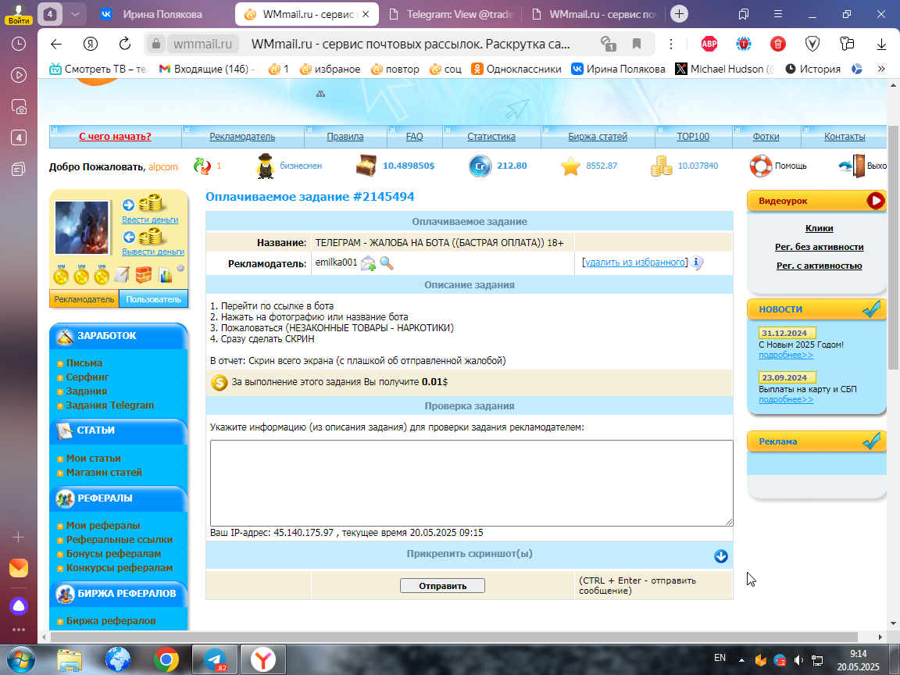Open the Правила menu item
Image resolution: width=900 pixels, height=675 pixels.
tap(345, 137)
